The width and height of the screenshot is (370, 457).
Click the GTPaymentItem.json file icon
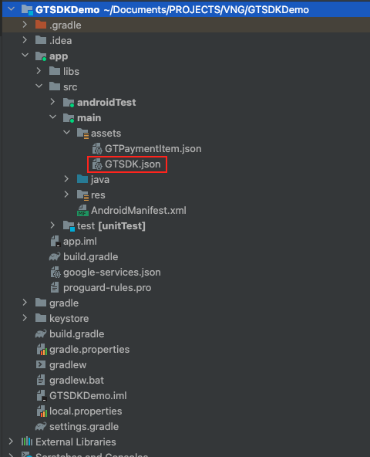click(x=97, y=149)
